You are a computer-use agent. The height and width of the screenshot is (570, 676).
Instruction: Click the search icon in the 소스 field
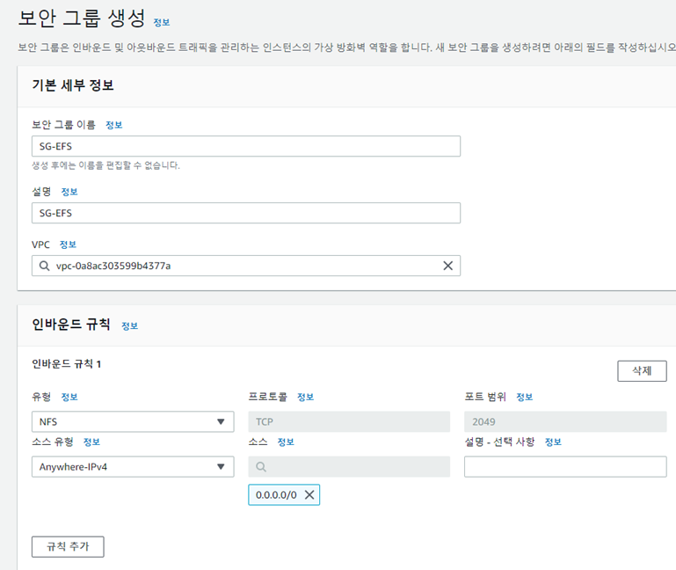[261, 467]
